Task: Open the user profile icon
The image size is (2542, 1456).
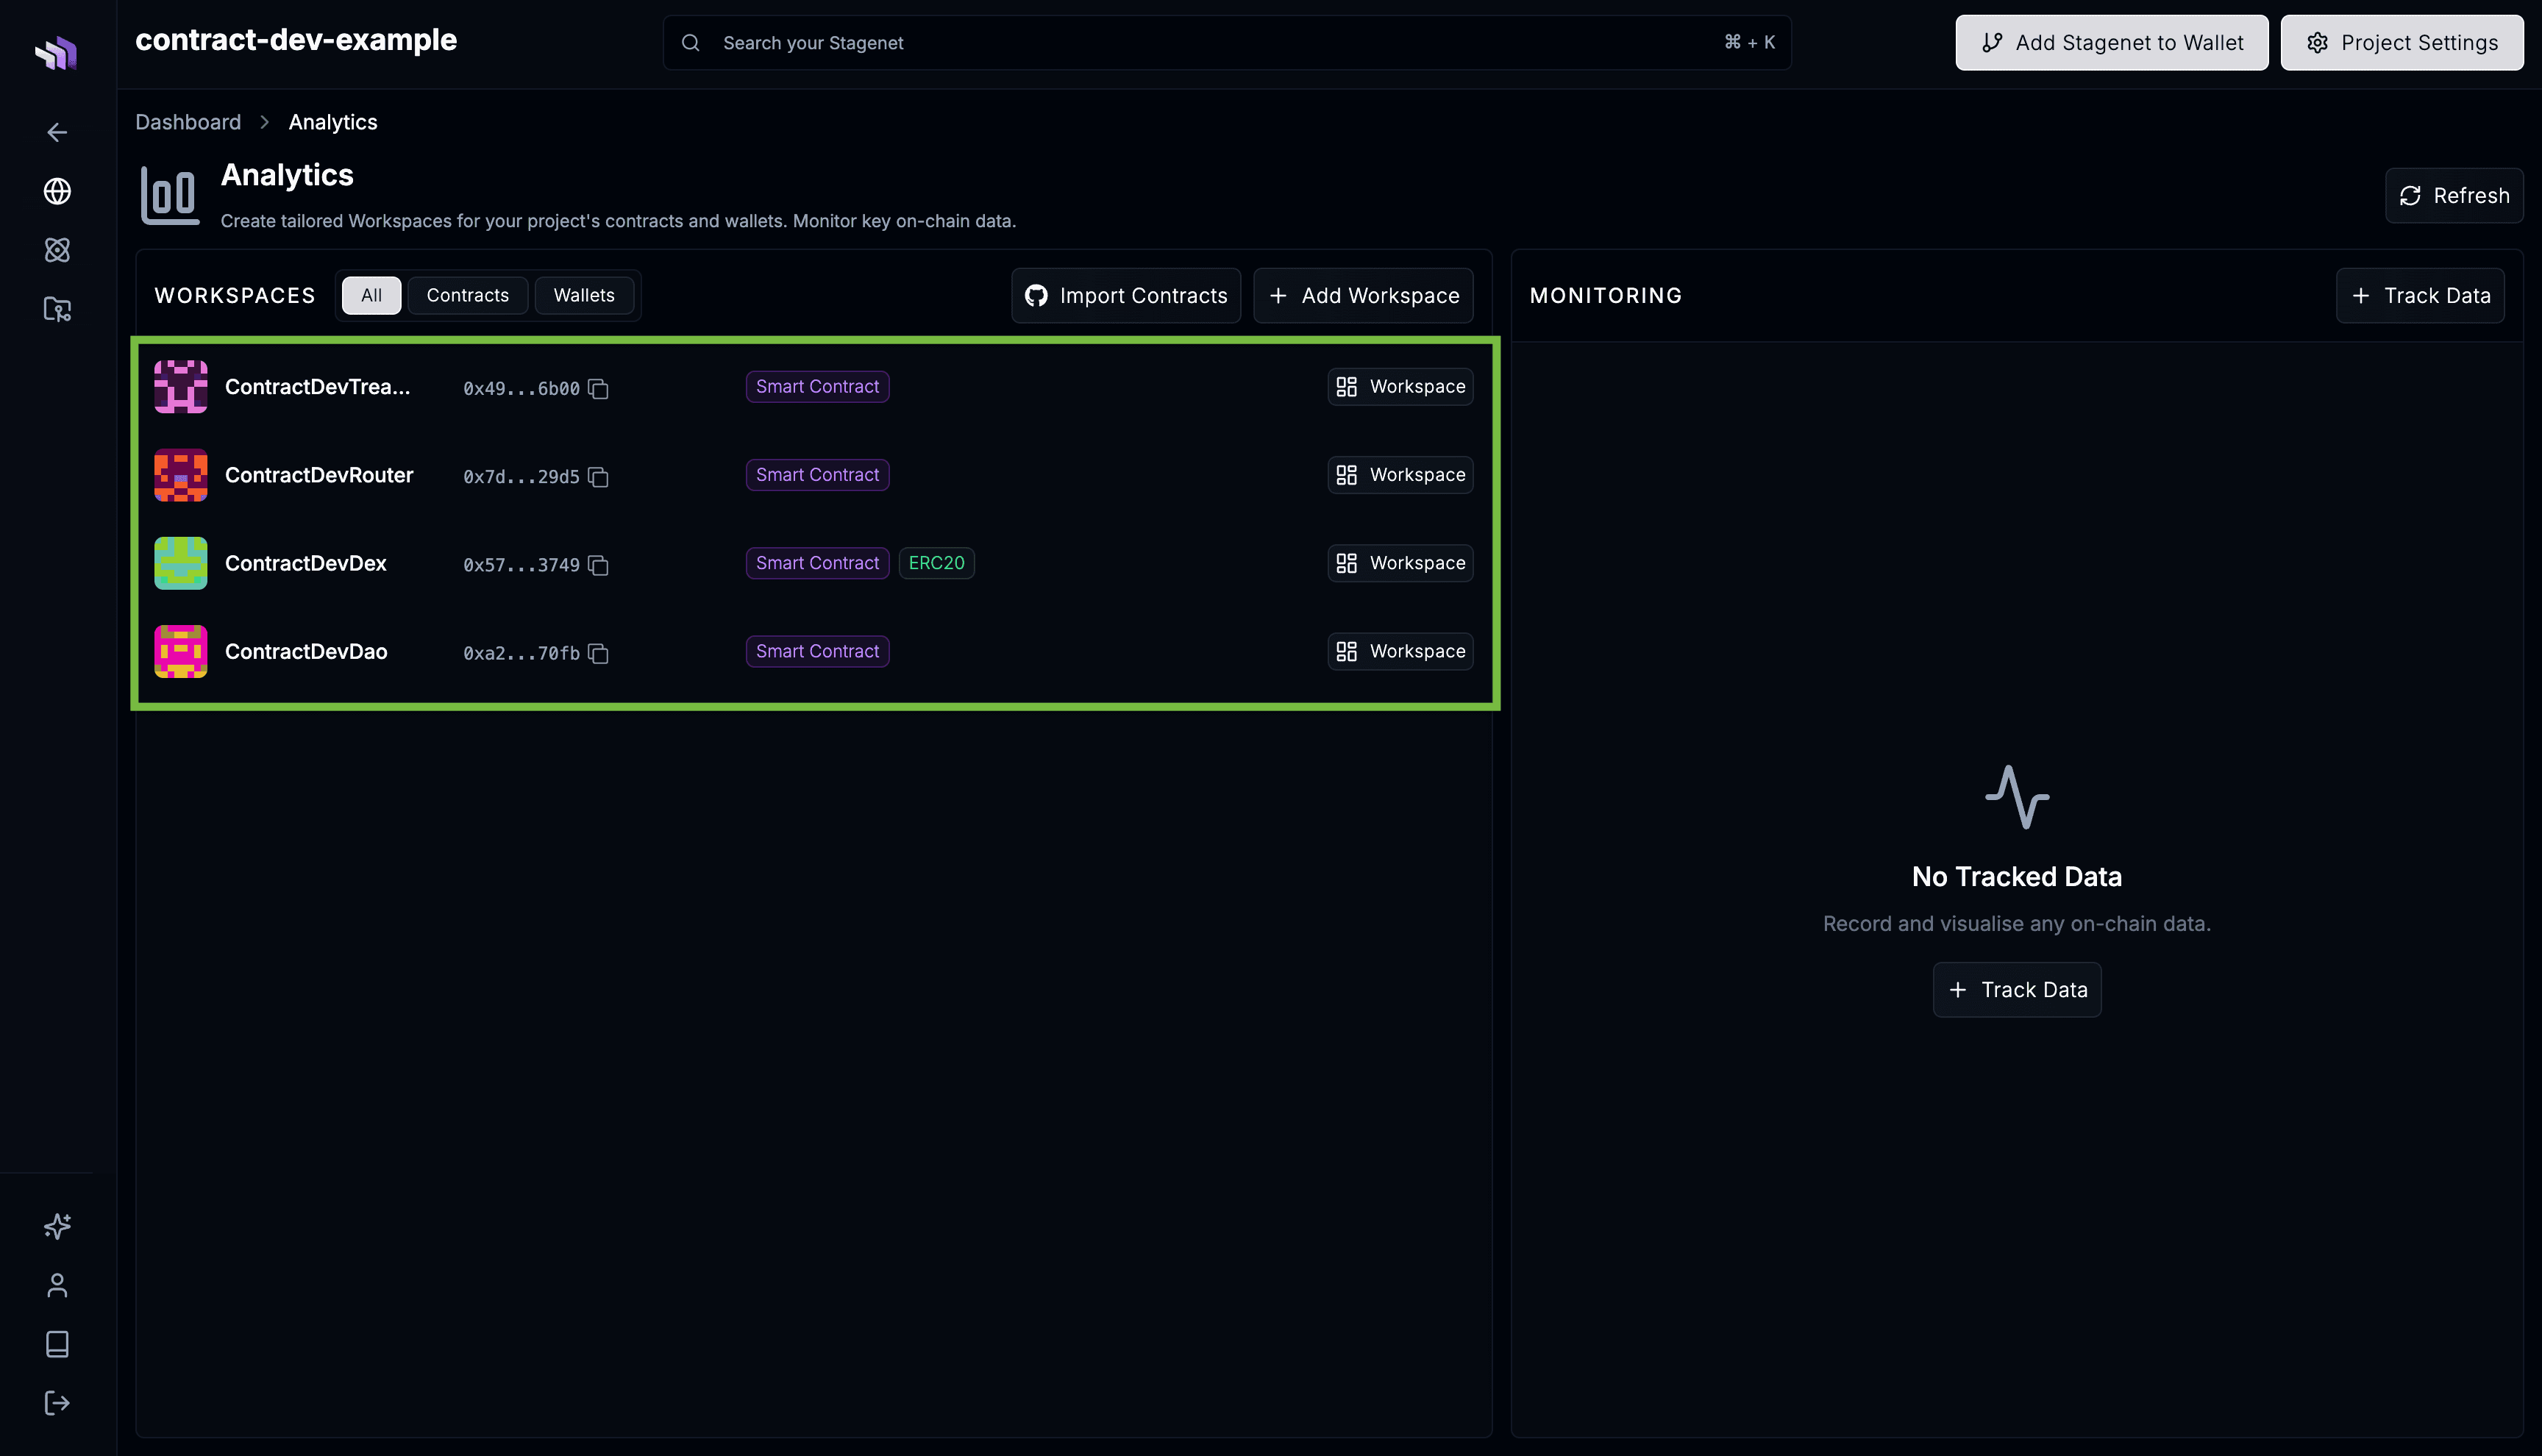Action: tap(57, 1285)
